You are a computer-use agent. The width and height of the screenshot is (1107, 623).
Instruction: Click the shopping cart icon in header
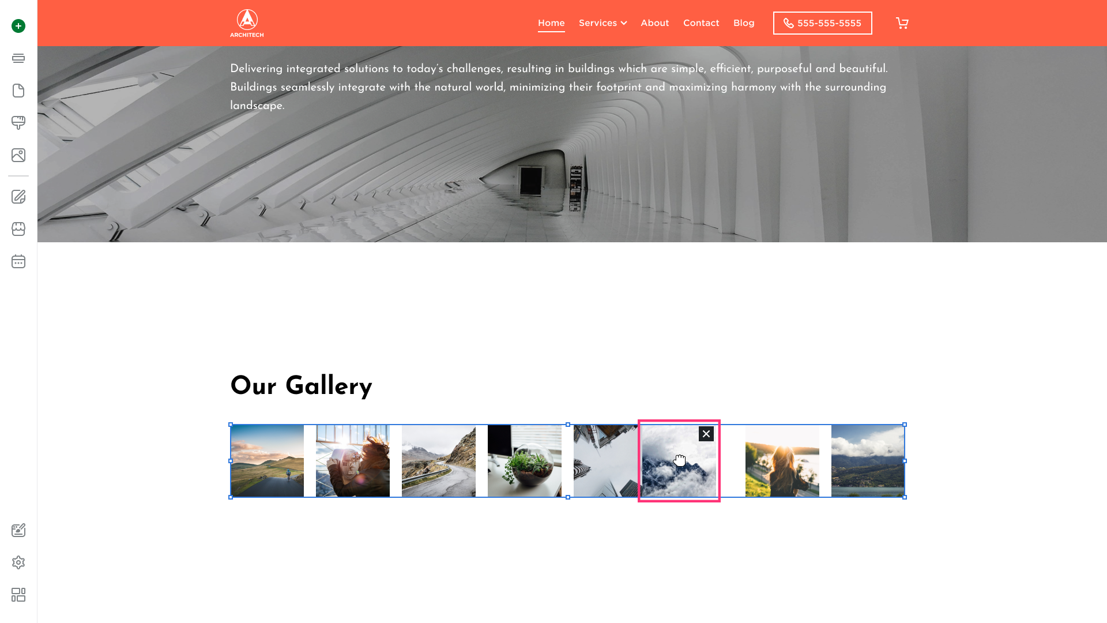click(902, 23)
